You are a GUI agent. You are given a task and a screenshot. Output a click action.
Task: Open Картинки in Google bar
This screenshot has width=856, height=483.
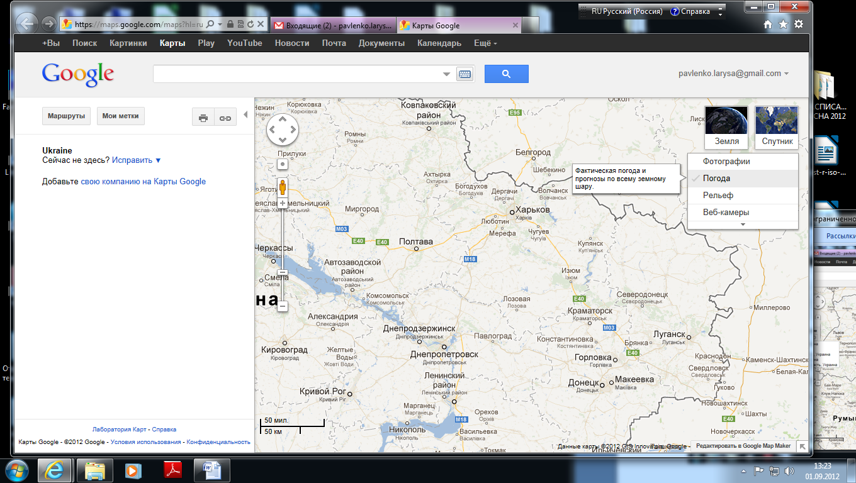pos(128,43)
